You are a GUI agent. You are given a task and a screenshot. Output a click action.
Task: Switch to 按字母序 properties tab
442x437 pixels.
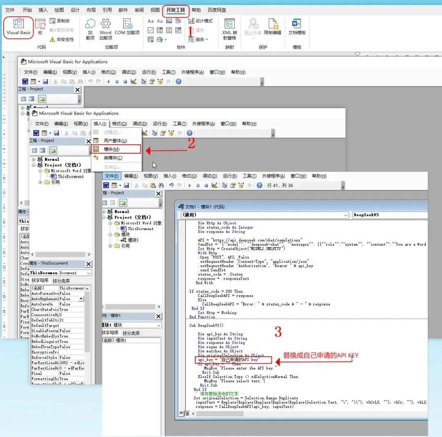coord(40,280)
